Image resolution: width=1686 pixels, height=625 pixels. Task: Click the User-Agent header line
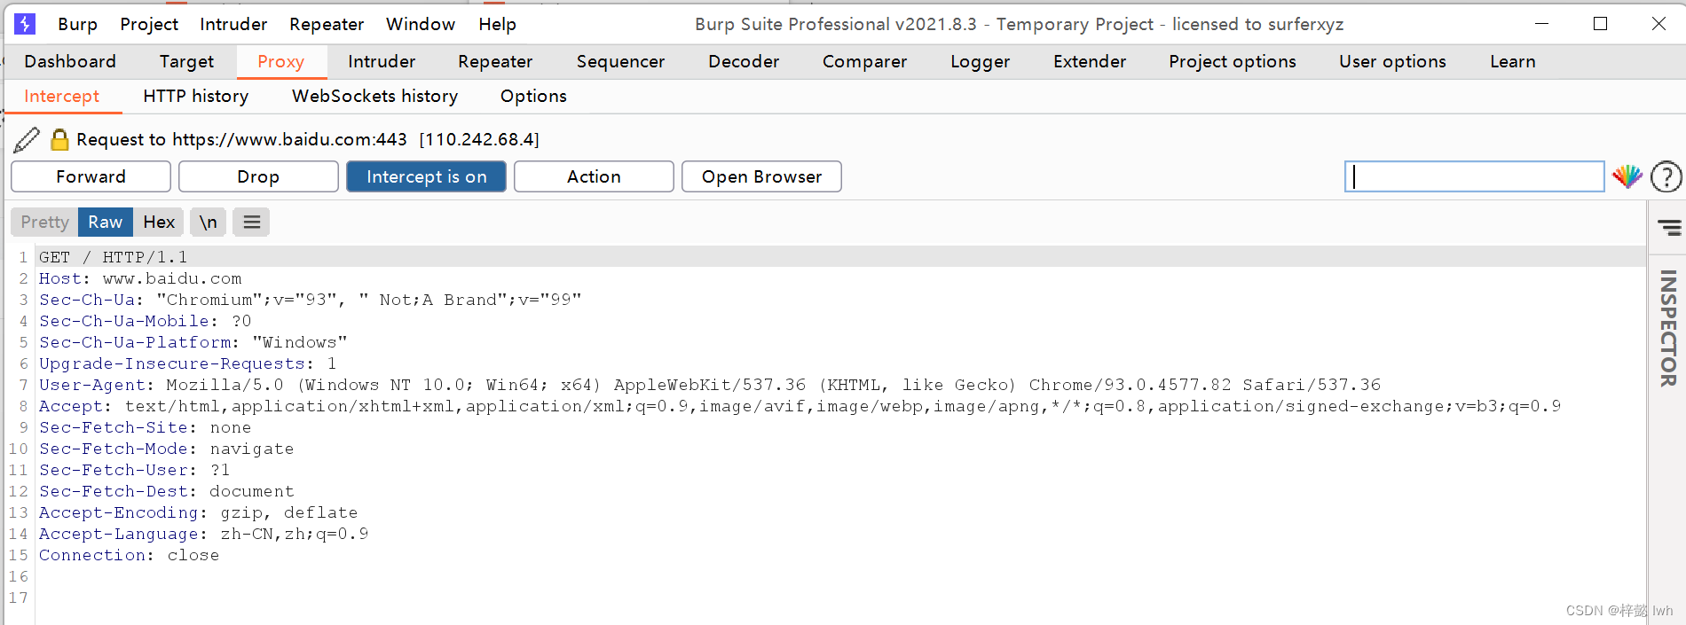[710, 385]
